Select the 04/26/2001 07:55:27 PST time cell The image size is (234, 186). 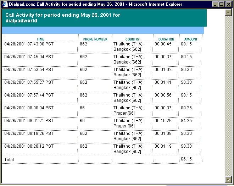click(29, 82)
